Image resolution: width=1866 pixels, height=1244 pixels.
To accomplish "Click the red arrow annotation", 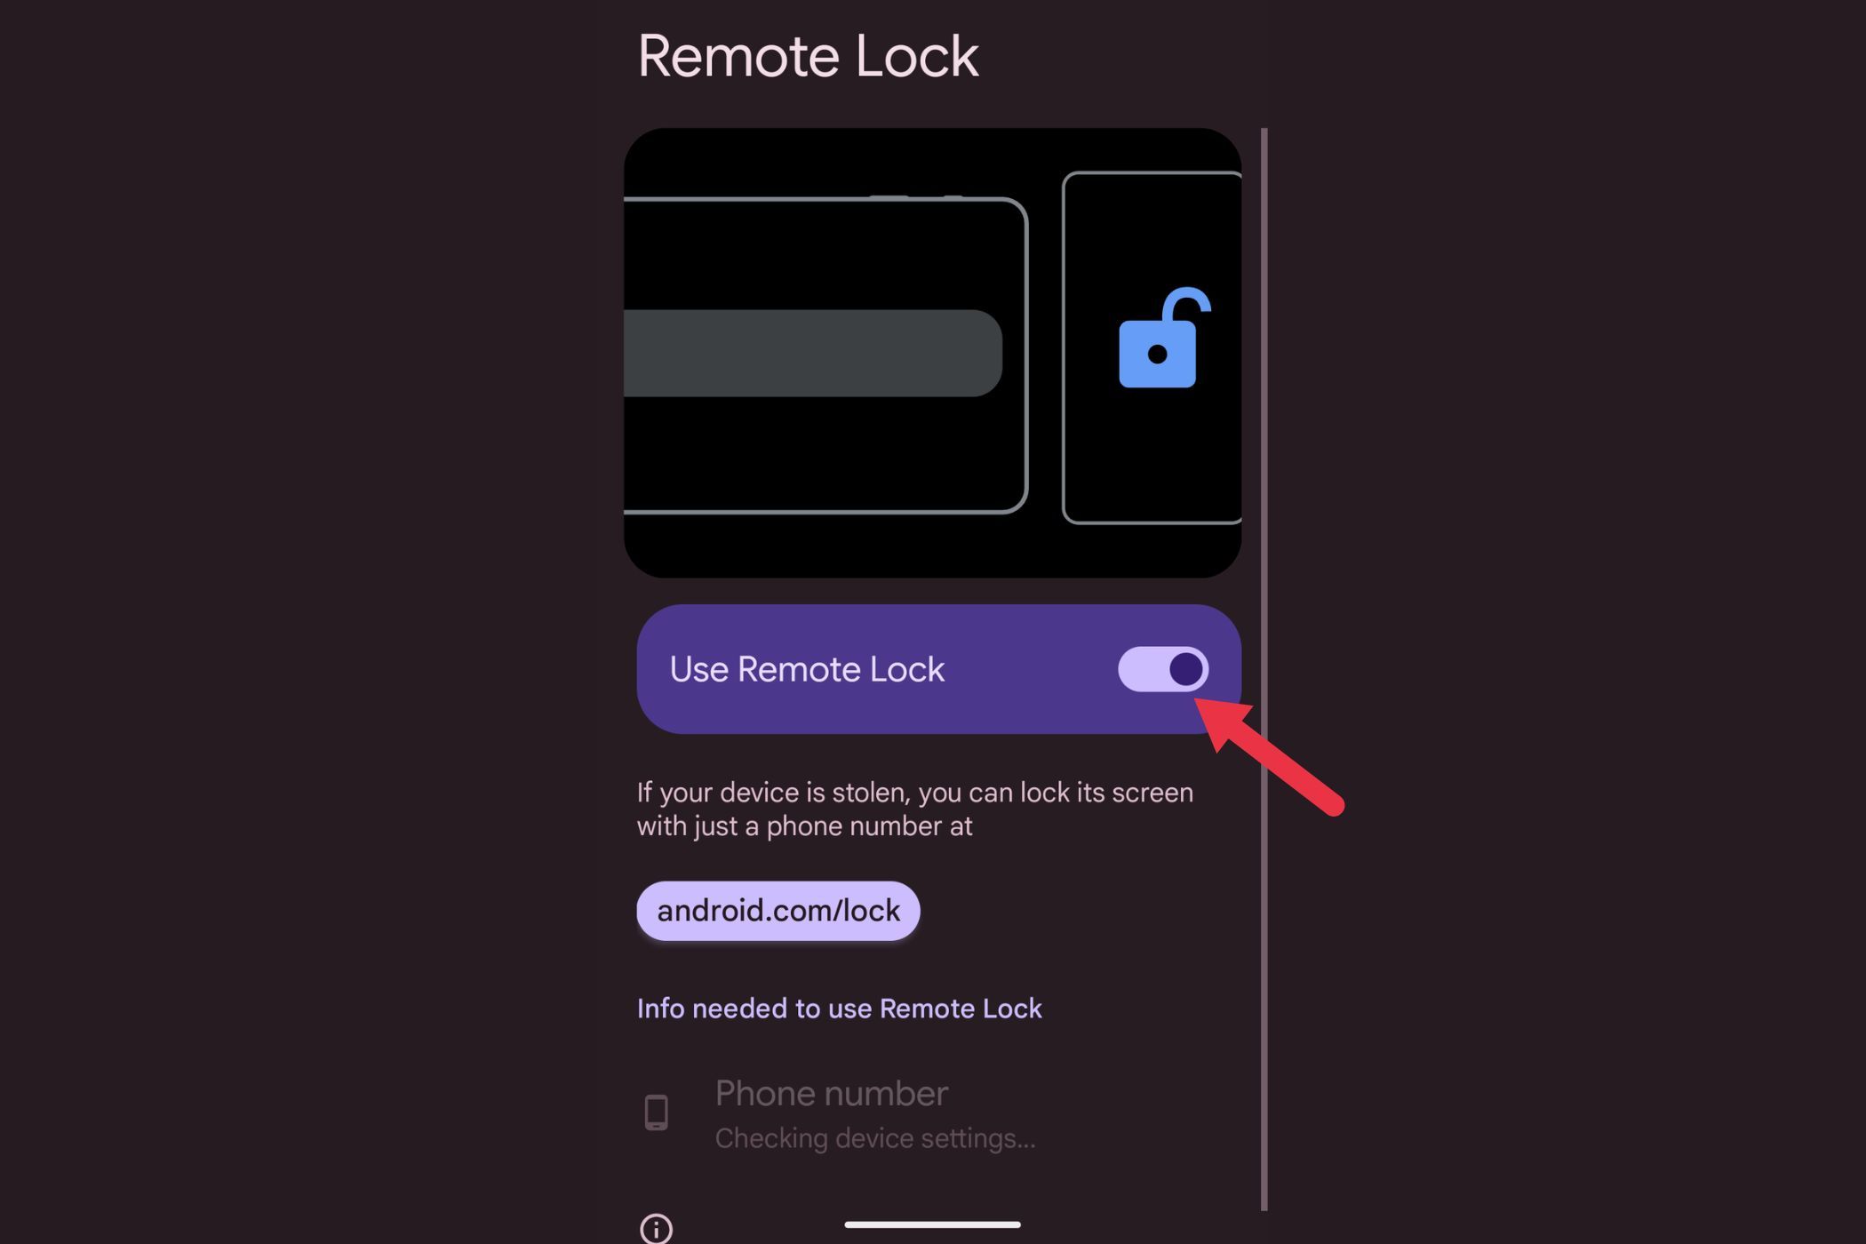I will tap(1269, 757).
